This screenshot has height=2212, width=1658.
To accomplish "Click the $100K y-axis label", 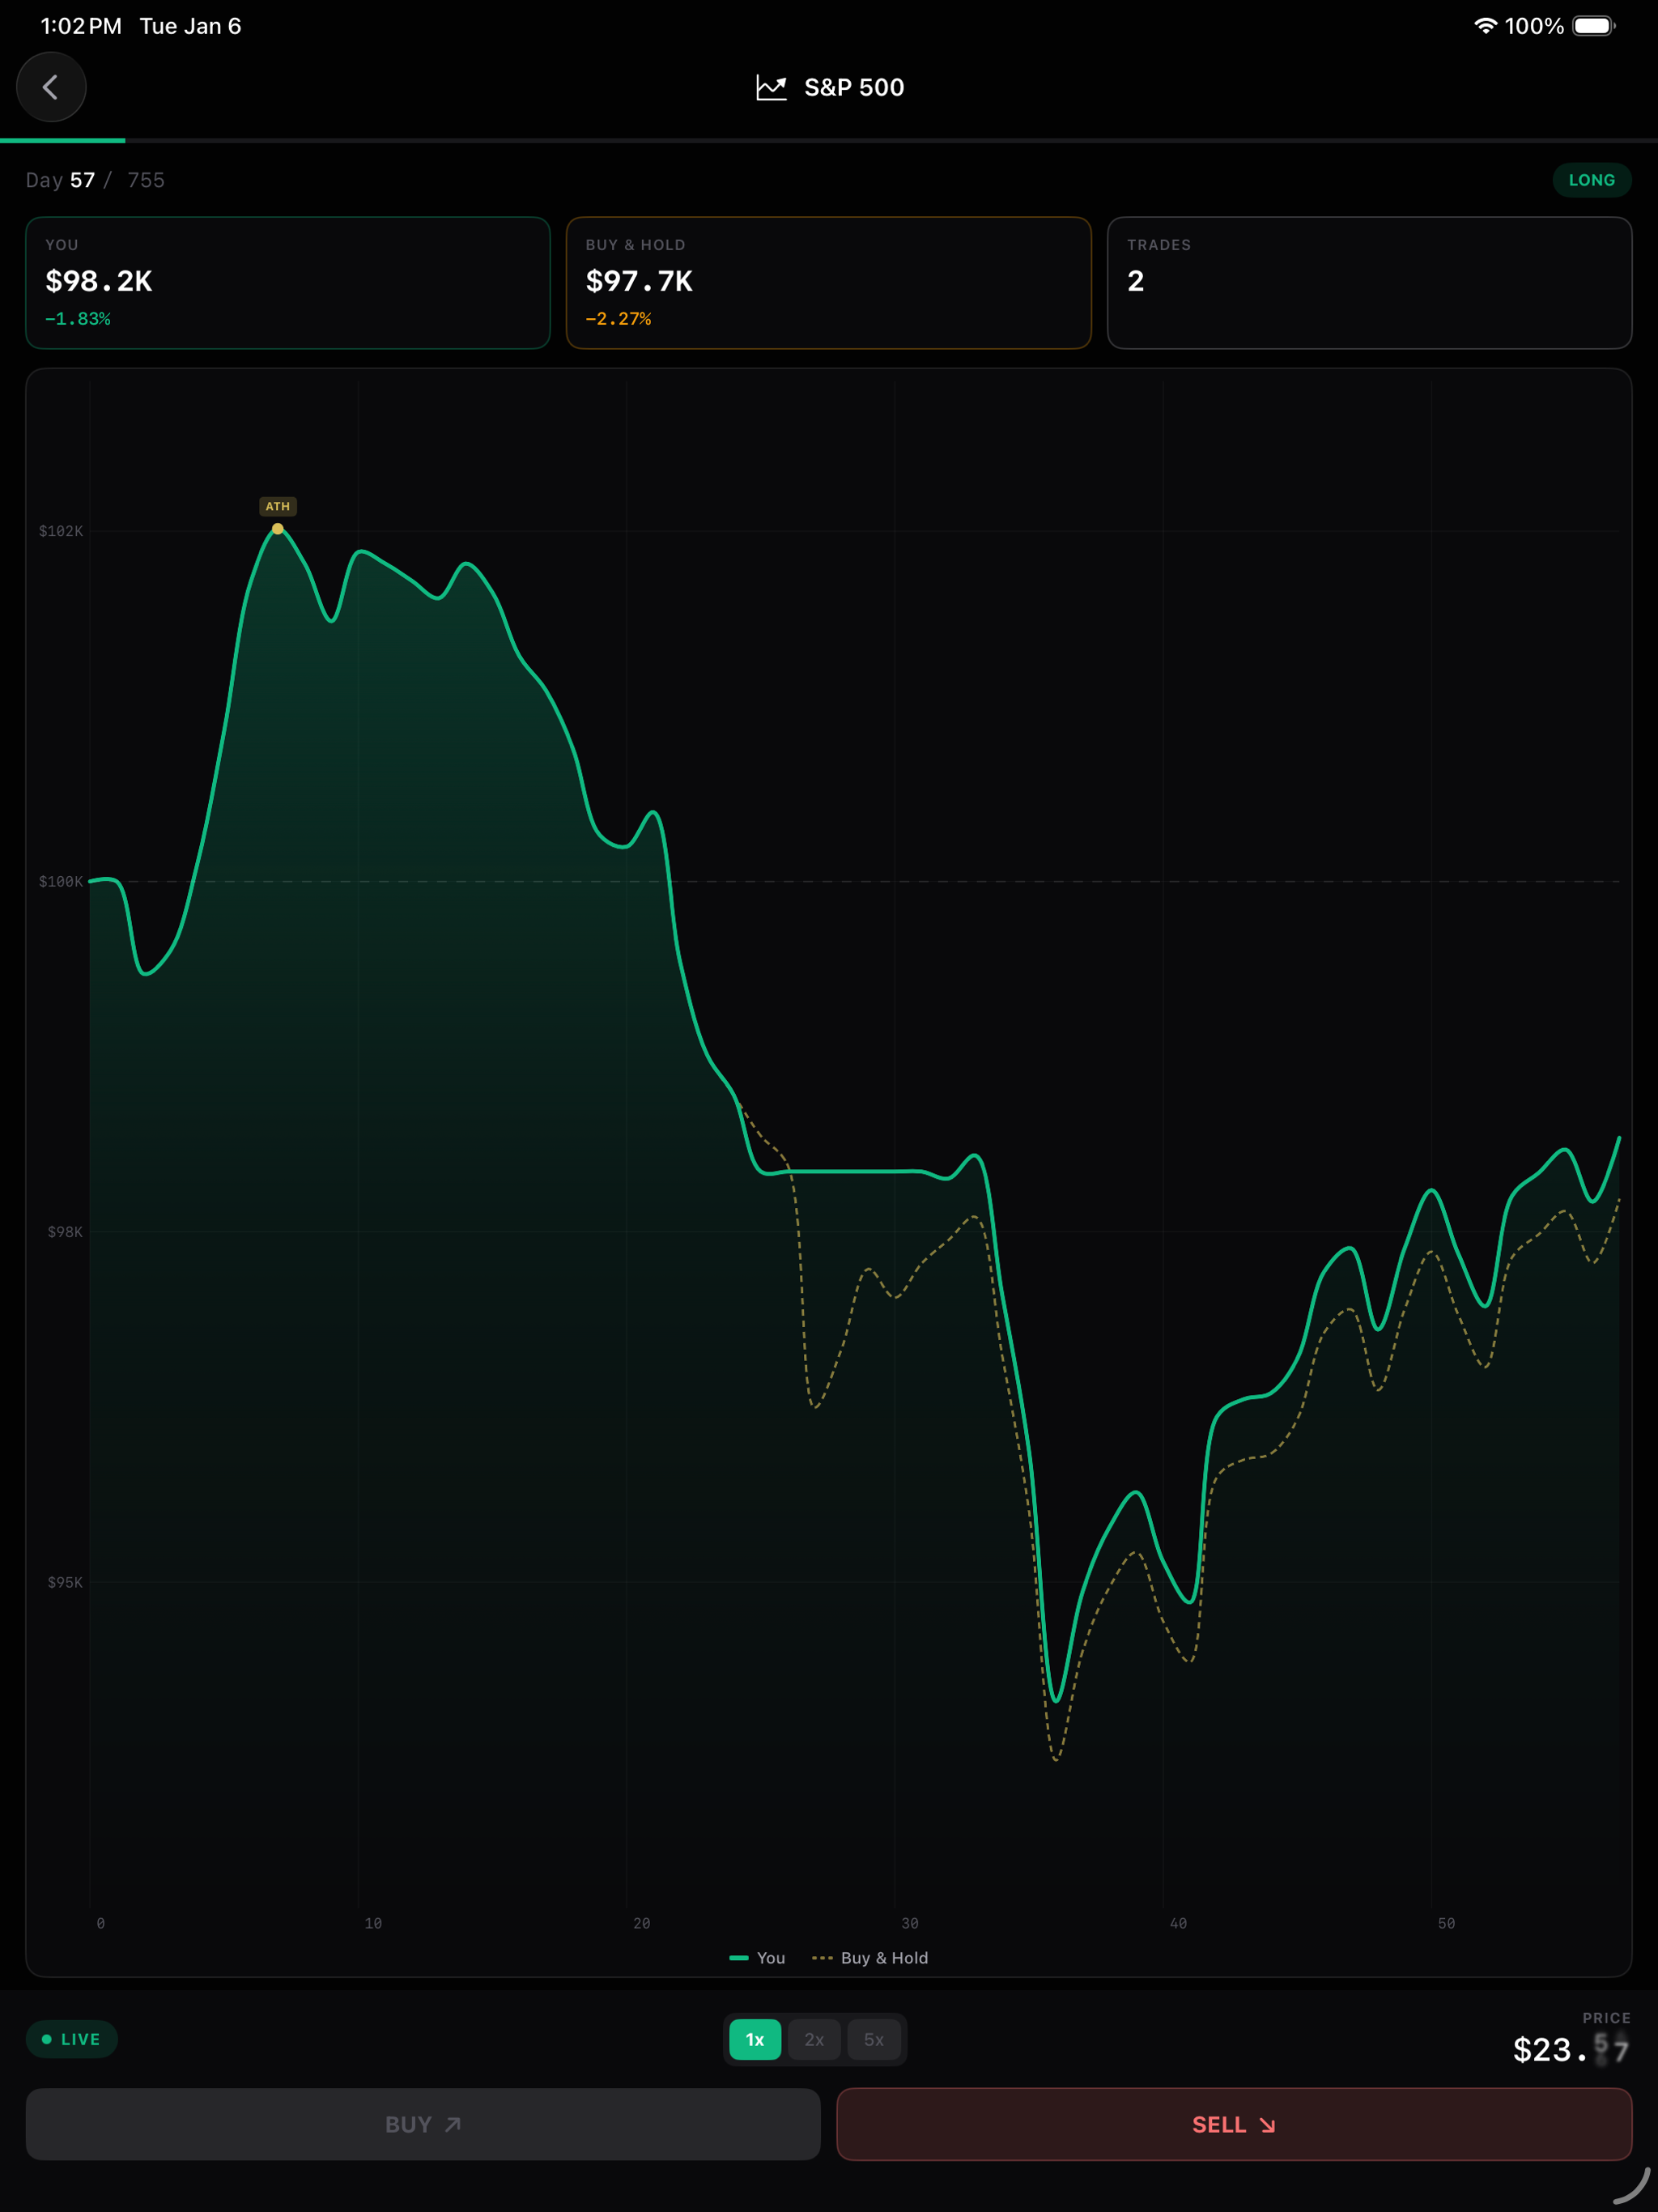I will (61, 881).
